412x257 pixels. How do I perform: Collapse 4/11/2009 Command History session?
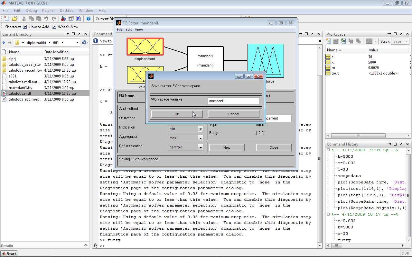click(328, 214)
